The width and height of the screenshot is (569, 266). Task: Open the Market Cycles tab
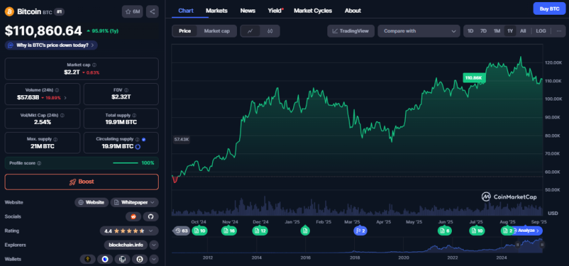click(313, 11)
